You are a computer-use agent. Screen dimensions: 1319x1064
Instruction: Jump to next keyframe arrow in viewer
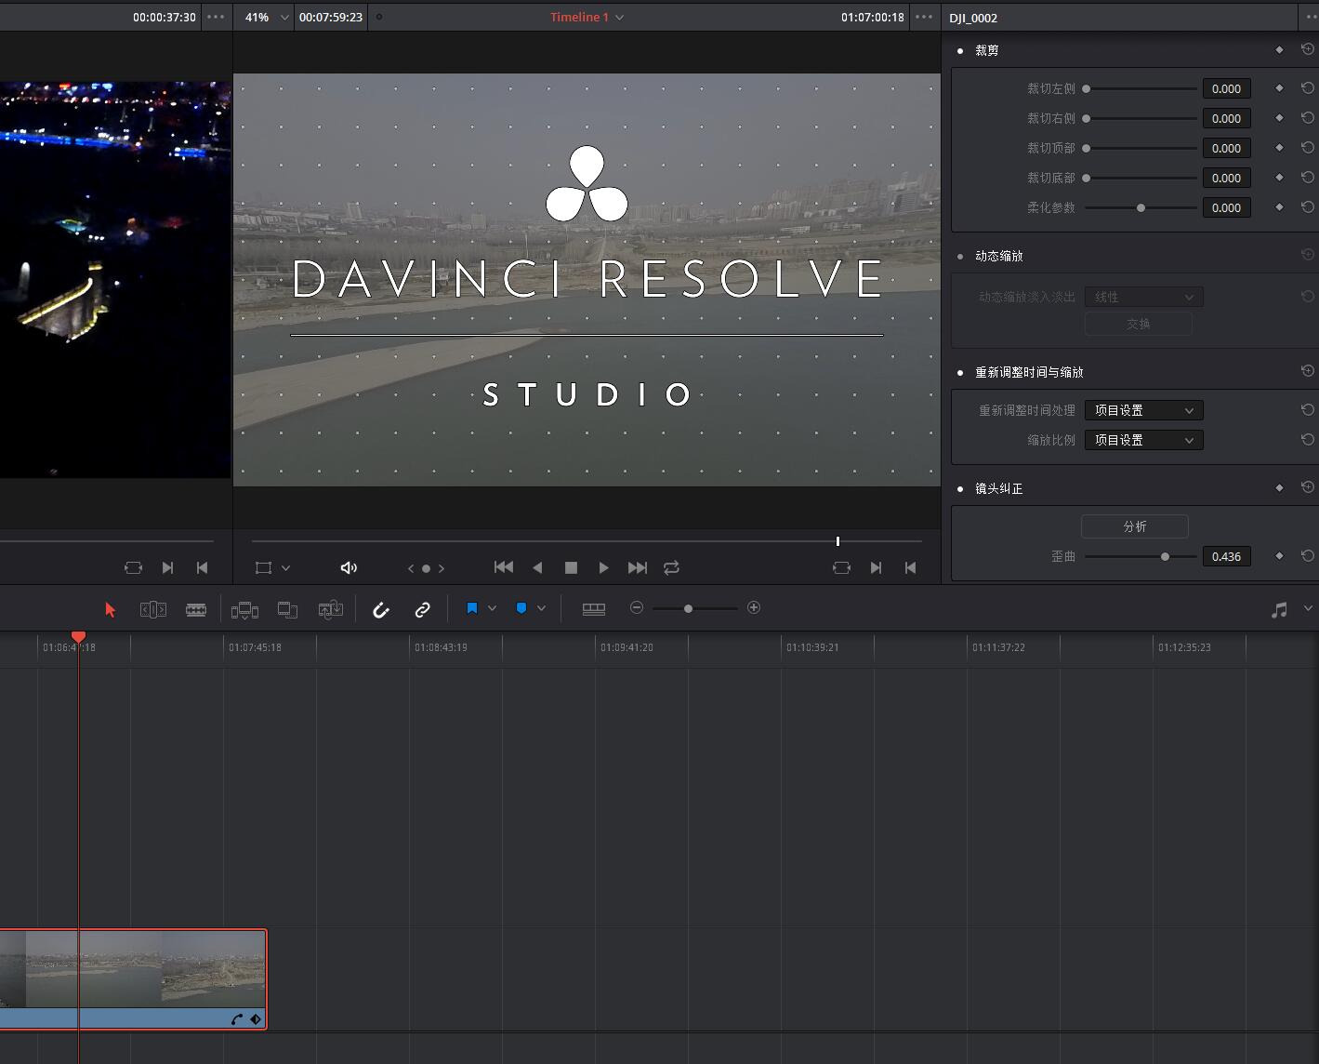[x=442, y=568]
